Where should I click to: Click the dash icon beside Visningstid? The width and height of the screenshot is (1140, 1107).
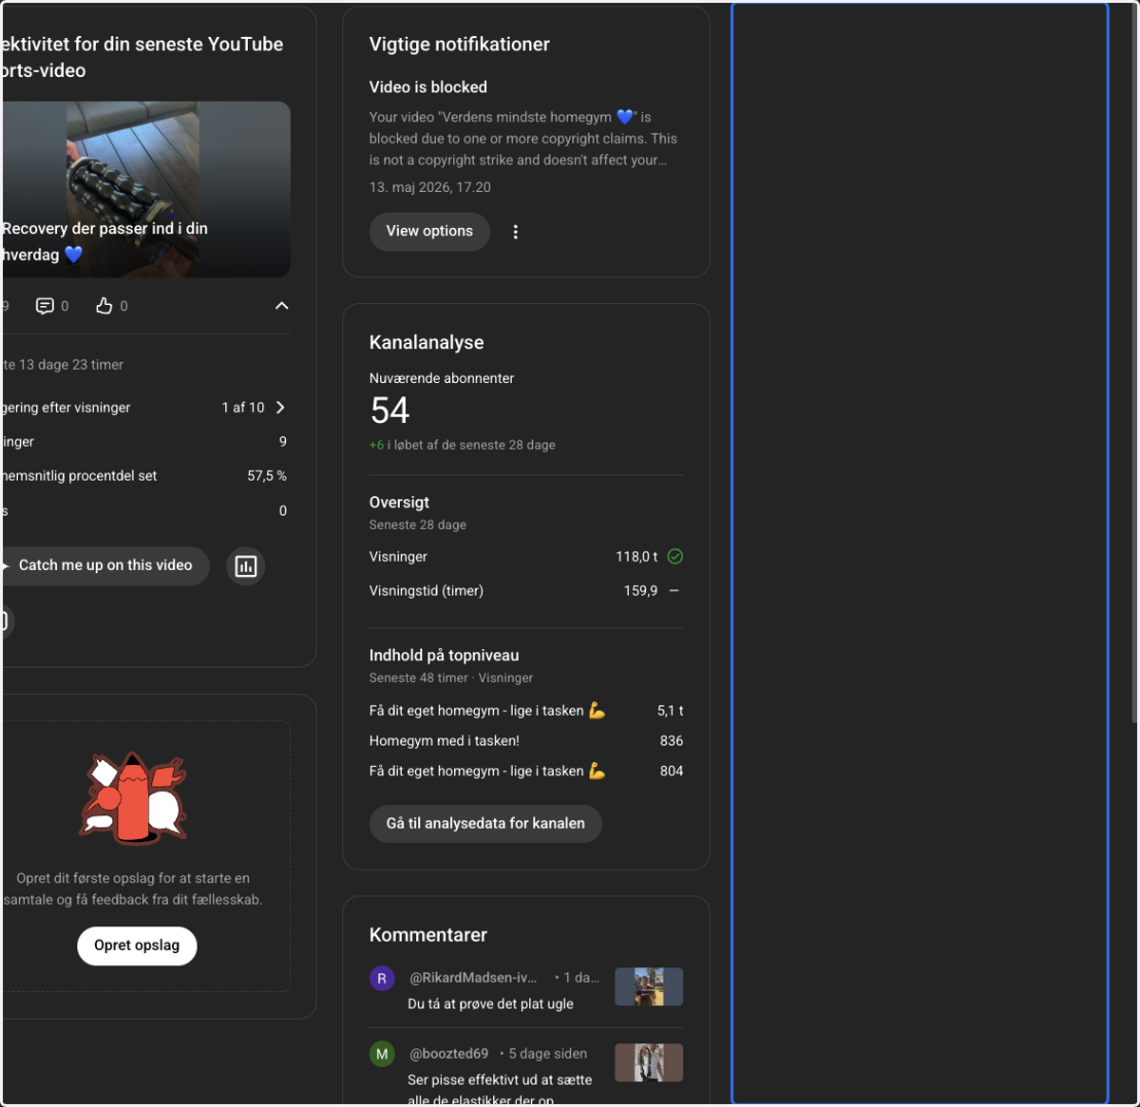pos(674,591)
